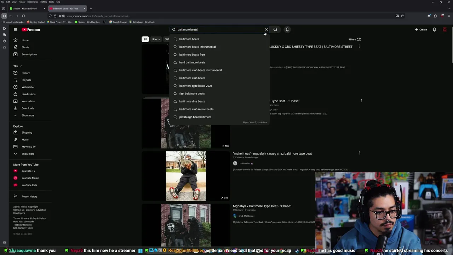
Task: Open the YouTube account avatar menu
Action: pos(445,29)
